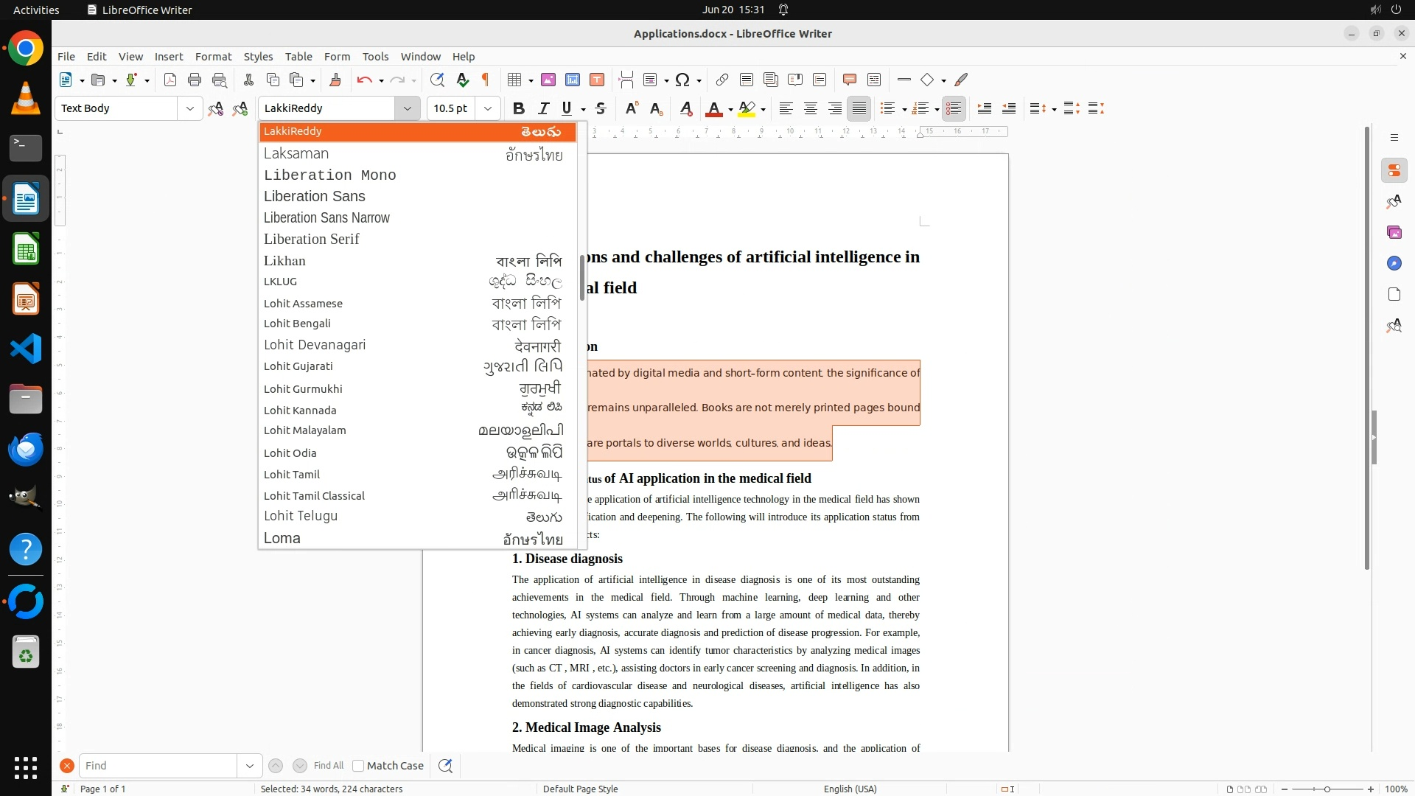This screenshot has width=1415, height=796.
Task: Click the Insert Hyperlink icon
Action: [x=722, y=80]
